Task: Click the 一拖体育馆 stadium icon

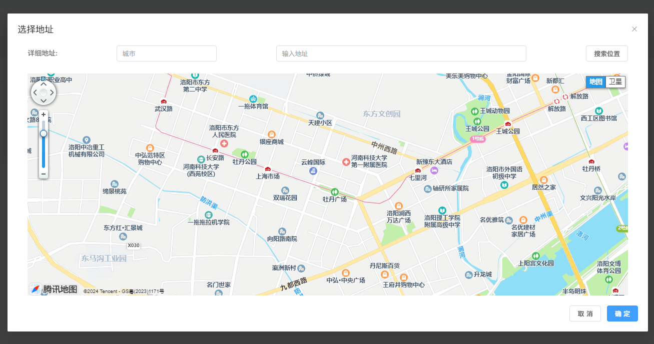Action: (253, 98)
